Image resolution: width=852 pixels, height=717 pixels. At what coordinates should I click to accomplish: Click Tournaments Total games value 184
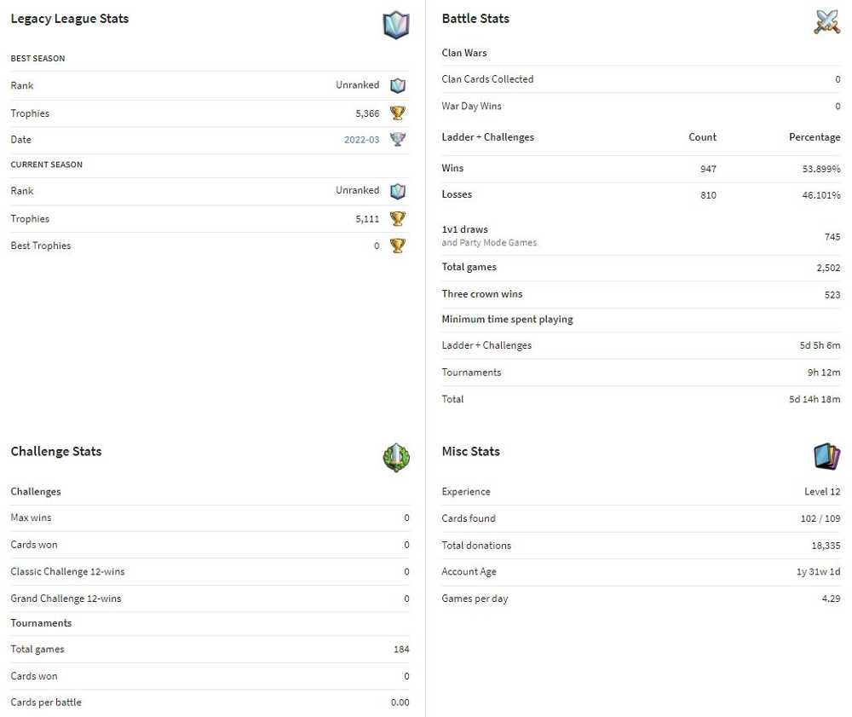click(x=401, y=650)
